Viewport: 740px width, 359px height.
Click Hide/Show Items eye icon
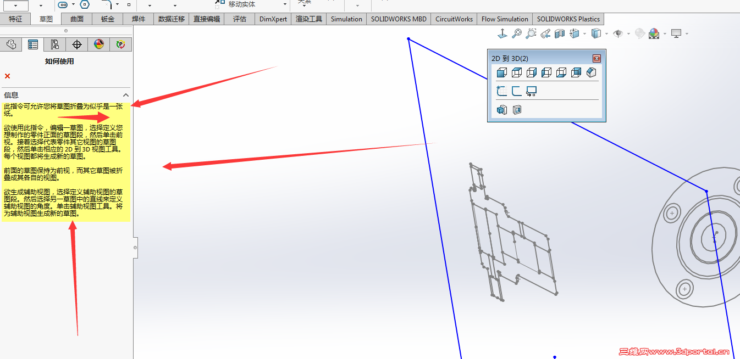618,33
